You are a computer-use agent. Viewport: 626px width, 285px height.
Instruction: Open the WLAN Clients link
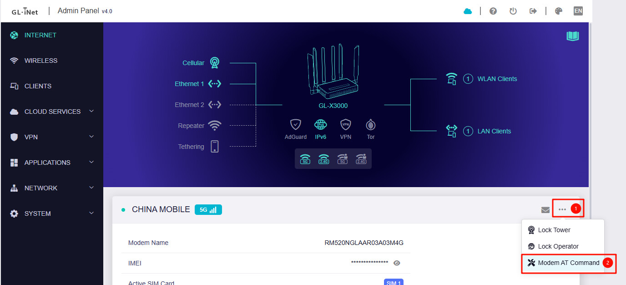click(x=497, y=79)
